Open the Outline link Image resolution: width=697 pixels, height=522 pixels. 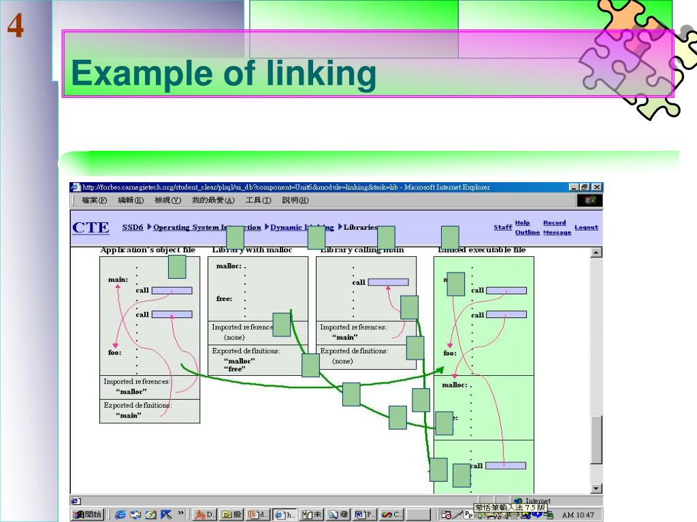[x=528, y=232]
